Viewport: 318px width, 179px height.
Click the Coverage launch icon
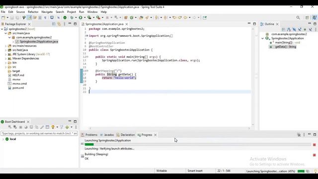pyautogui.click(x=89, y=18)
